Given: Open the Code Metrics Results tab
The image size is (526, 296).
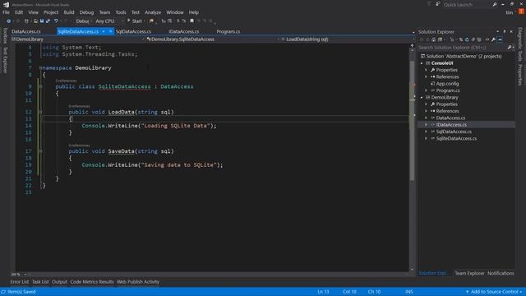Looking at the screenshot, I should 92,282.
